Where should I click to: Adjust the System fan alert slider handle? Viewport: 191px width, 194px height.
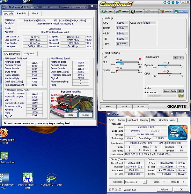121,68
